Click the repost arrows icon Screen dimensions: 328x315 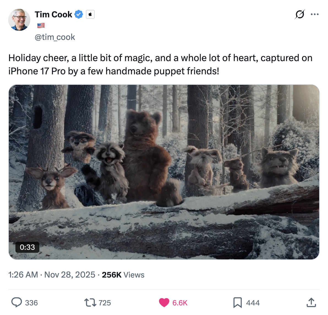[x=90, y=303]
